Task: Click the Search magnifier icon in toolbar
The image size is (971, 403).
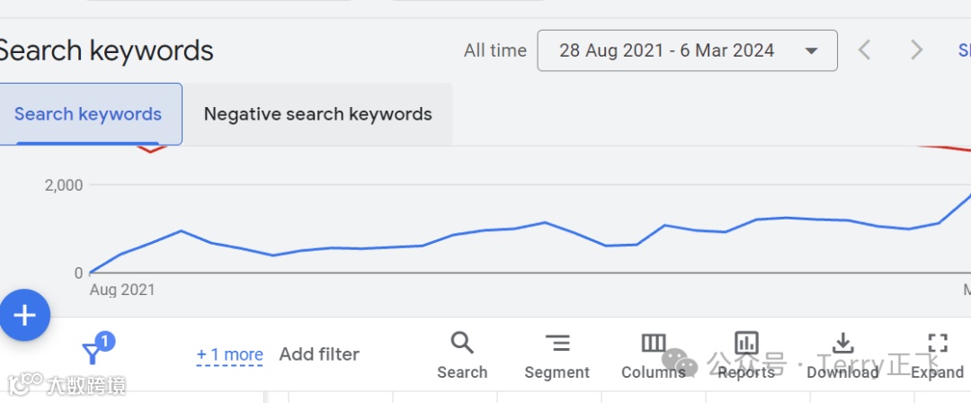Action: 462,343
